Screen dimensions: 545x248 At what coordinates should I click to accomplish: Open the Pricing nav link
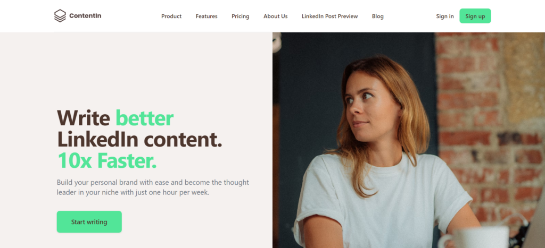pyautogui.click(x=241, y=16)
